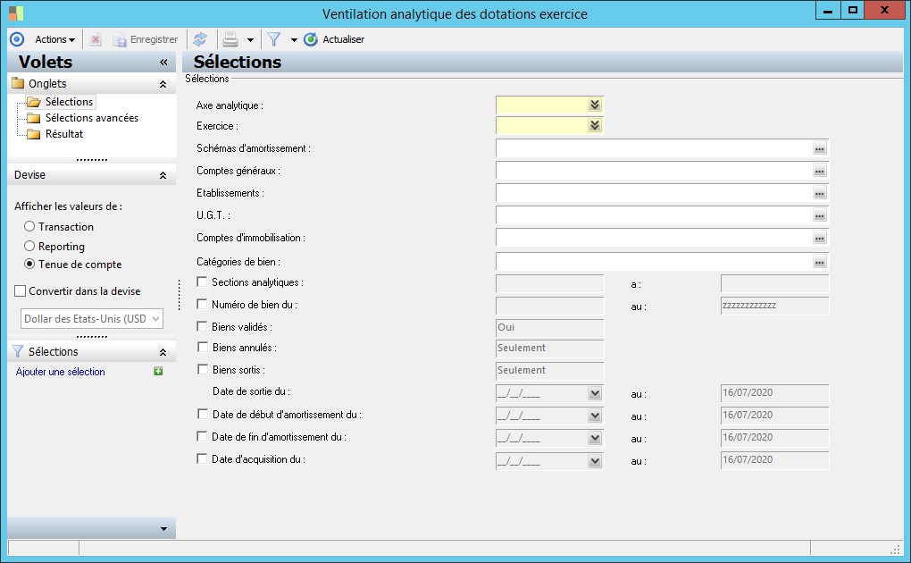Open browse button for Catégories de bien

[x=820, y=262]
